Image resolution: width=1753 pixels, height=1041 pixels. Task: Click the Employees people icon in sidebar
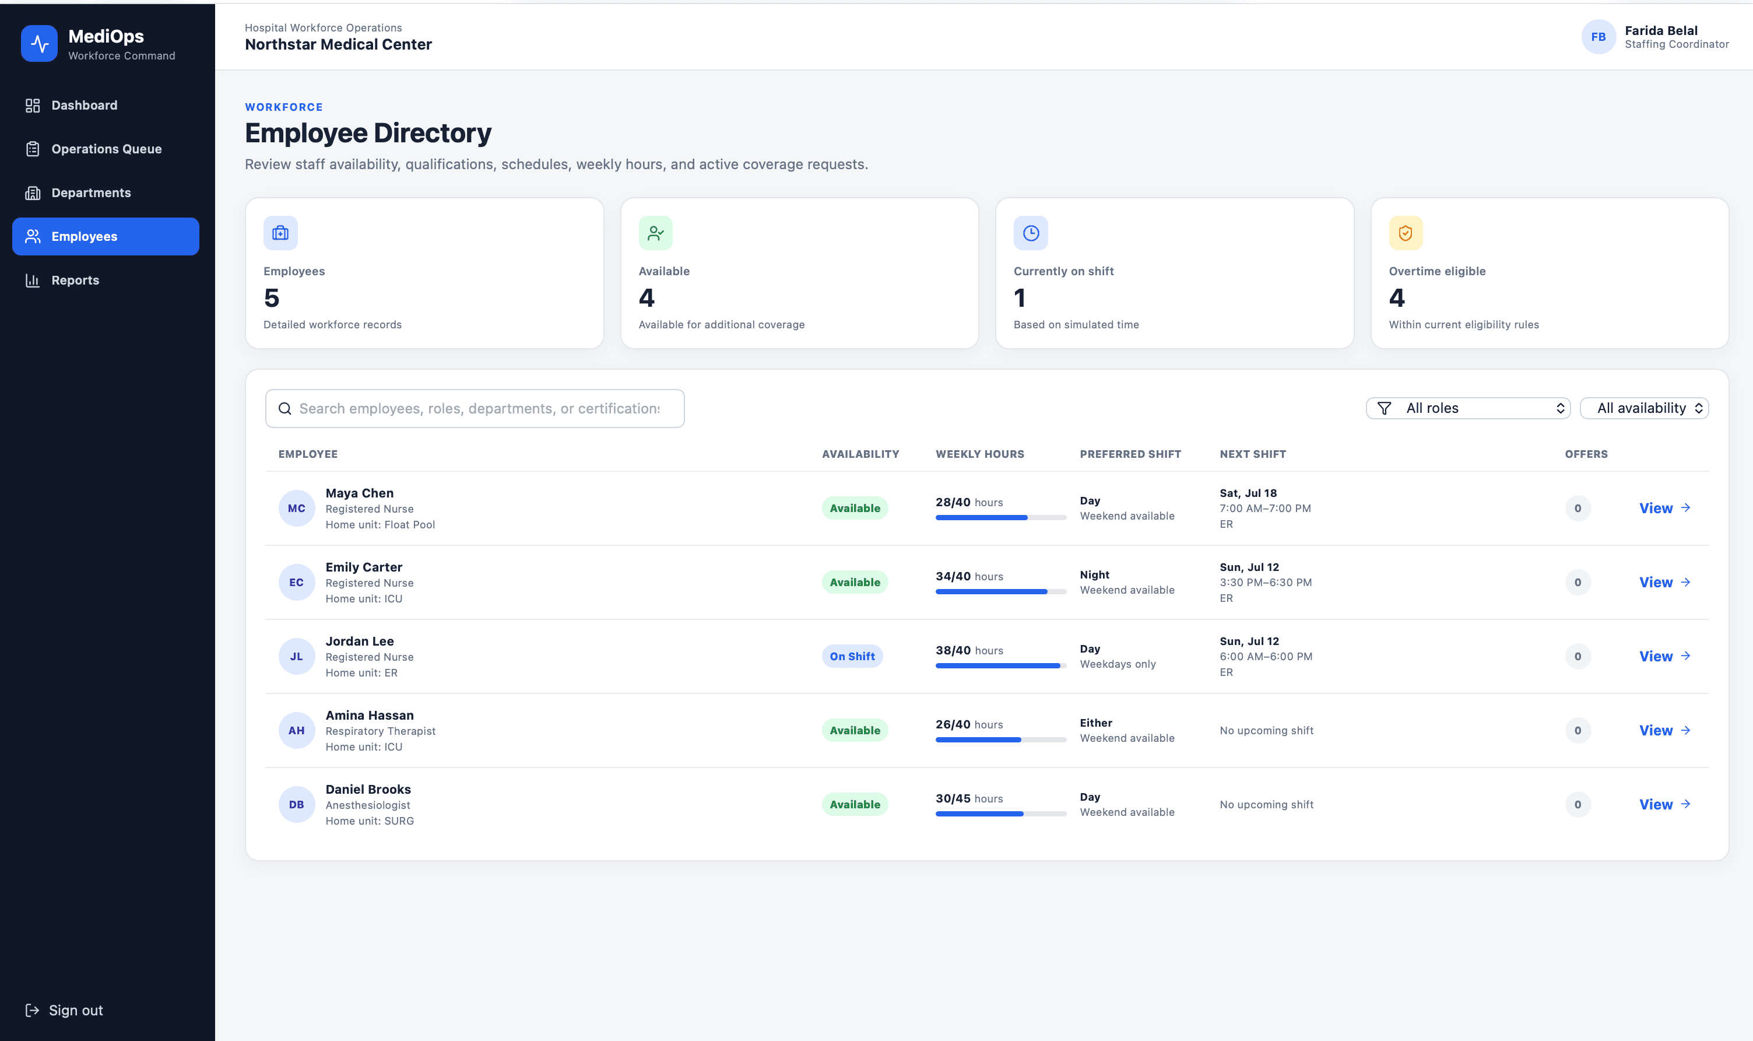pos(32,236)
